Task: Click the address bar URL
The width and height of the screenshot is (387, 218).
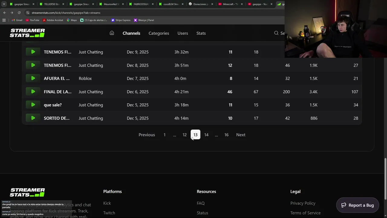Action: pos(66,13)
